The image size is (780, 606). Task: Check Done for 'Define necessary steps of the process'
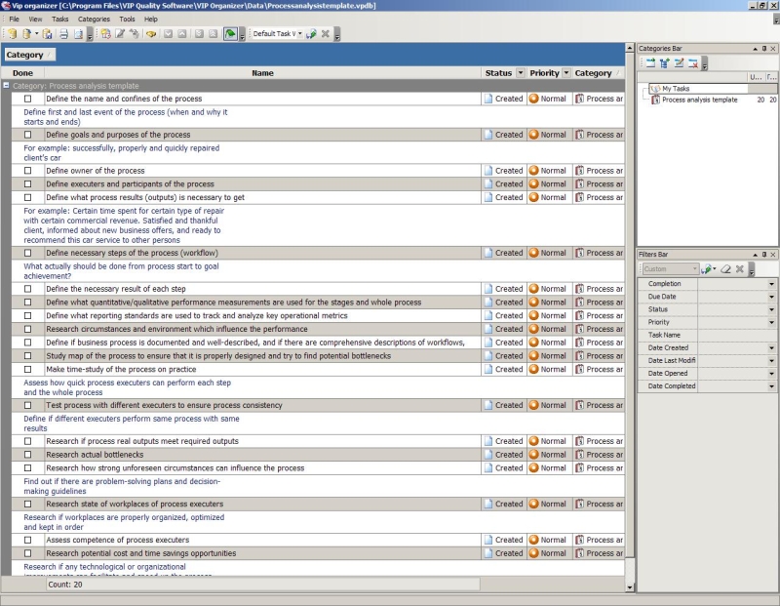[28, 253]
